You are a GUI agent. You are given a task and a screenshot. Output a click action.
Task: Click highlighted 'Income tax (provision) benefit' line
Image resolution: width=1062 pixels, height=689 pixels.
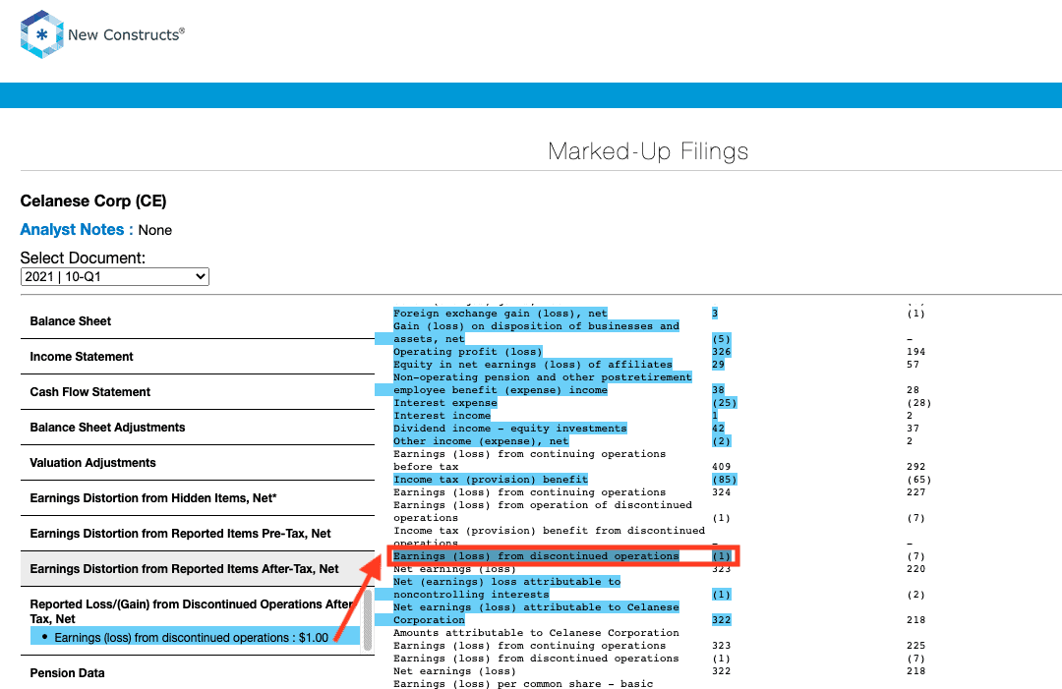[x=491, y=480]
